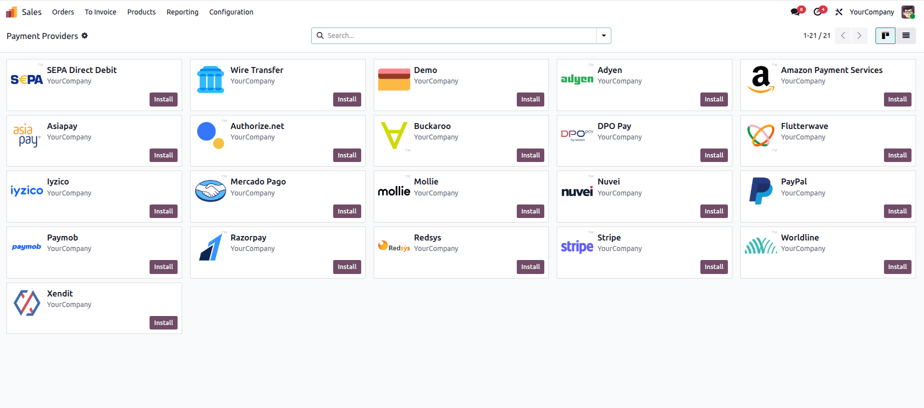
Task: Open the activities clock icon
Action: 817,12
